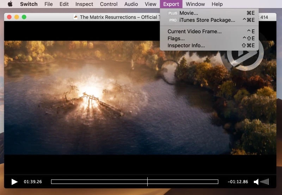Adjust the volume level bars
This screenshot has height=195, width=282.
click(265, 182)
